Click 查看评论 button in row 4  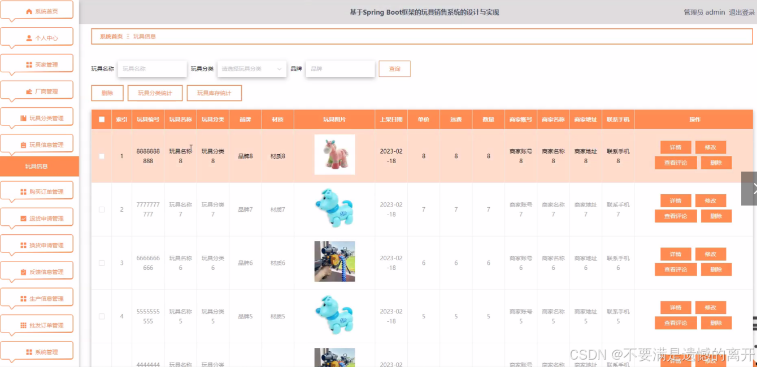[676, 323]
